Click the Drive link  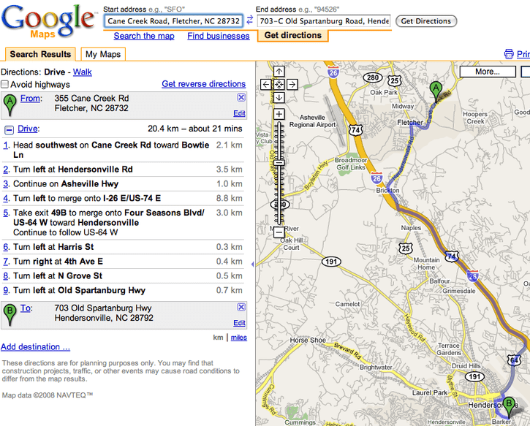tap(29, 129)
